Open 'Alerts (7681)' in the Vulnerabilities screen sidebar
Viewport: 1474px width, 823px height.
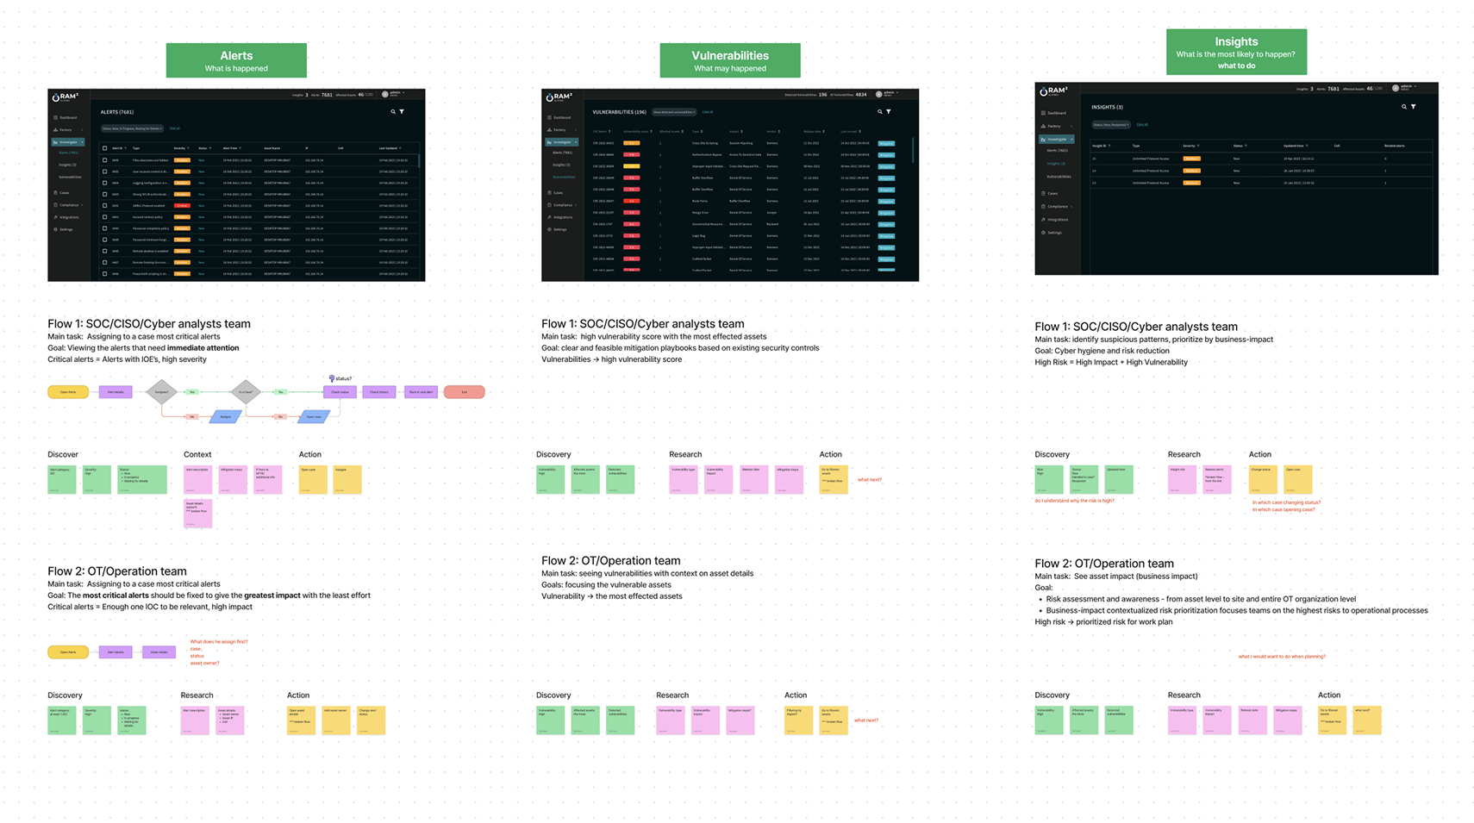(562, 153)
